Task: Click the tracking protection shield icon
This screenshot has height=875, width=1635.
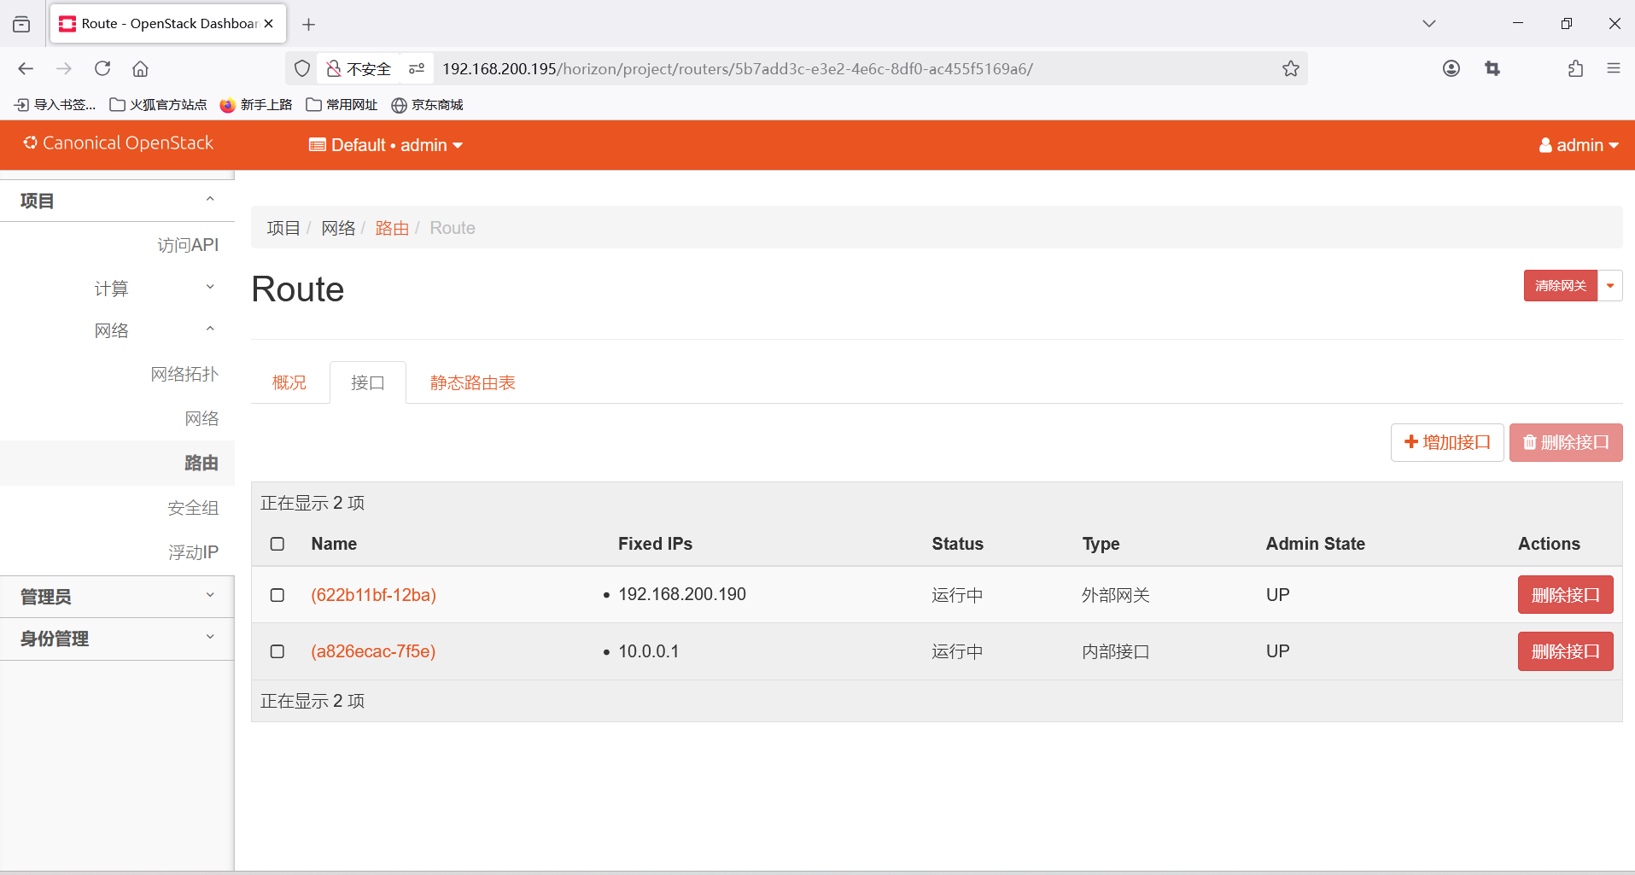Action: click(x=302, y=68)
